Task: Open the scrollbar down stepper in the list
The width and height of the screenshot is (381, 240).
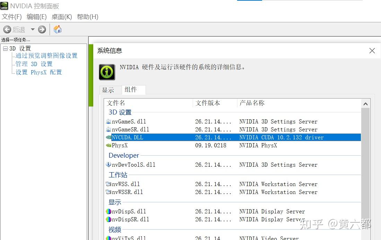Action: (x=366, y=238)
